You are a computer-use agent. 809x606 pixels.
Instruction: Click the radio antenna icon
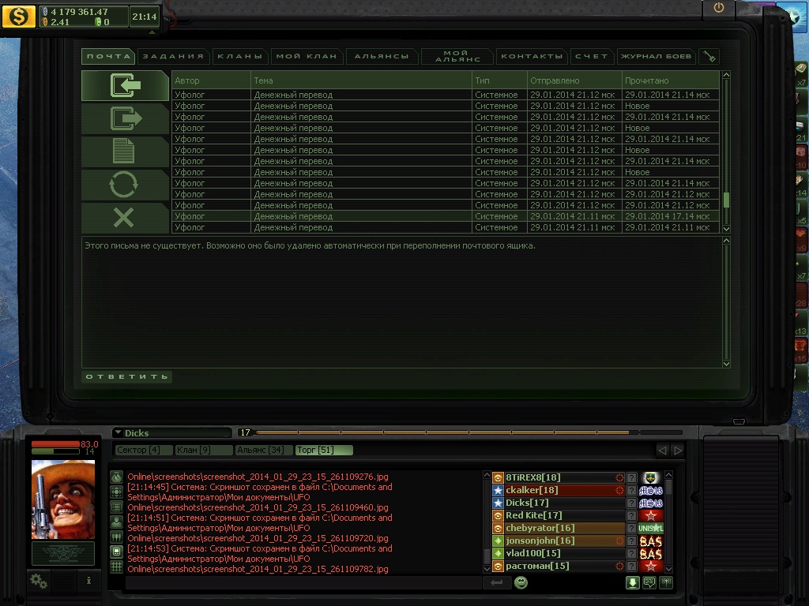pos(666,582)
